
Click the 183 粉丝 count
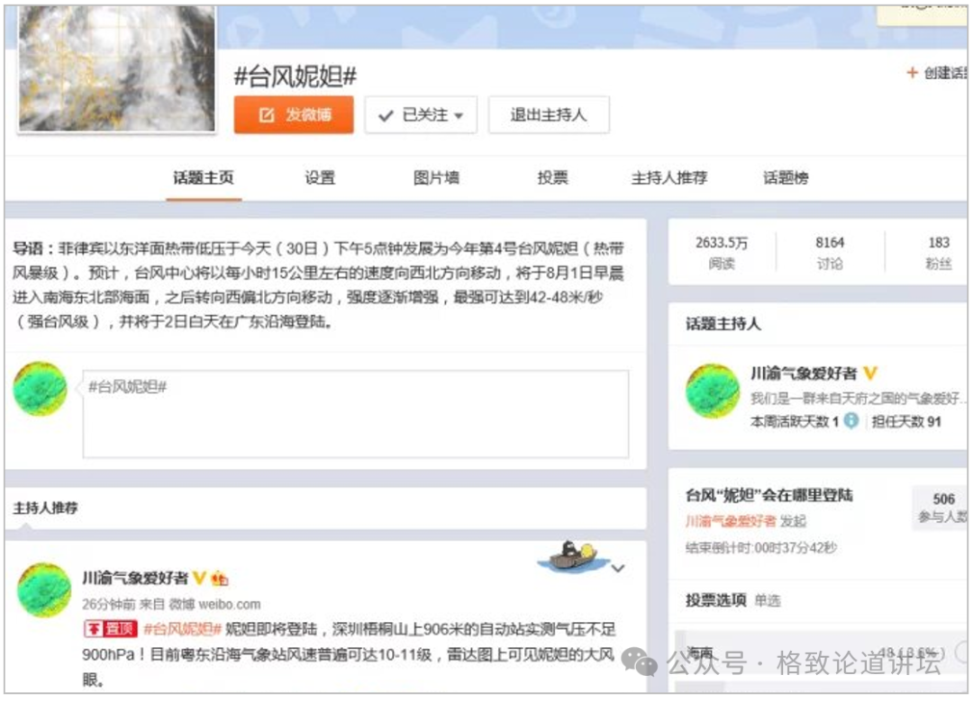click(x=939, y=252)
